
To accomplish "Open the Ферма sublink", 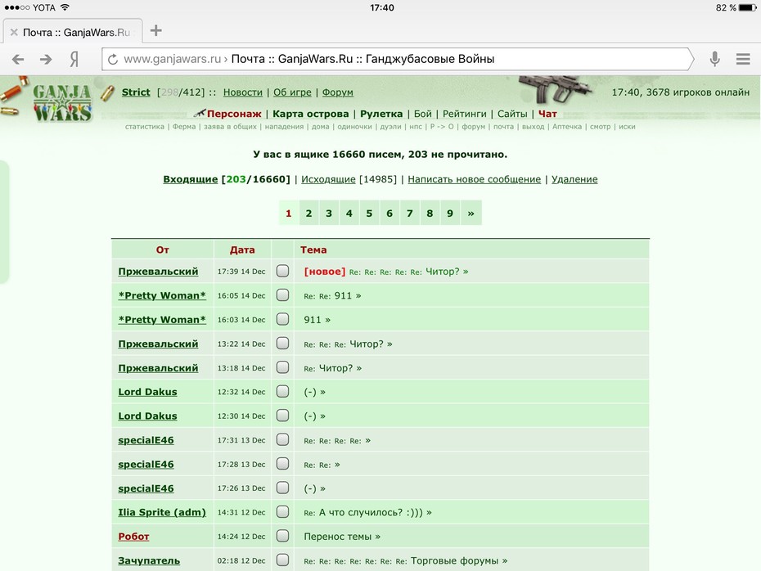I will click(x=184, y=127).
